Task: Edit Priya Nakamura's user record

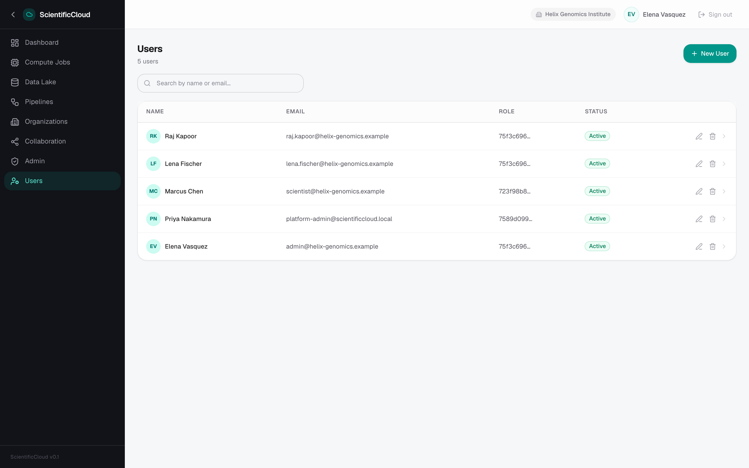Action: pyautogui.click(x=699, y=219)
